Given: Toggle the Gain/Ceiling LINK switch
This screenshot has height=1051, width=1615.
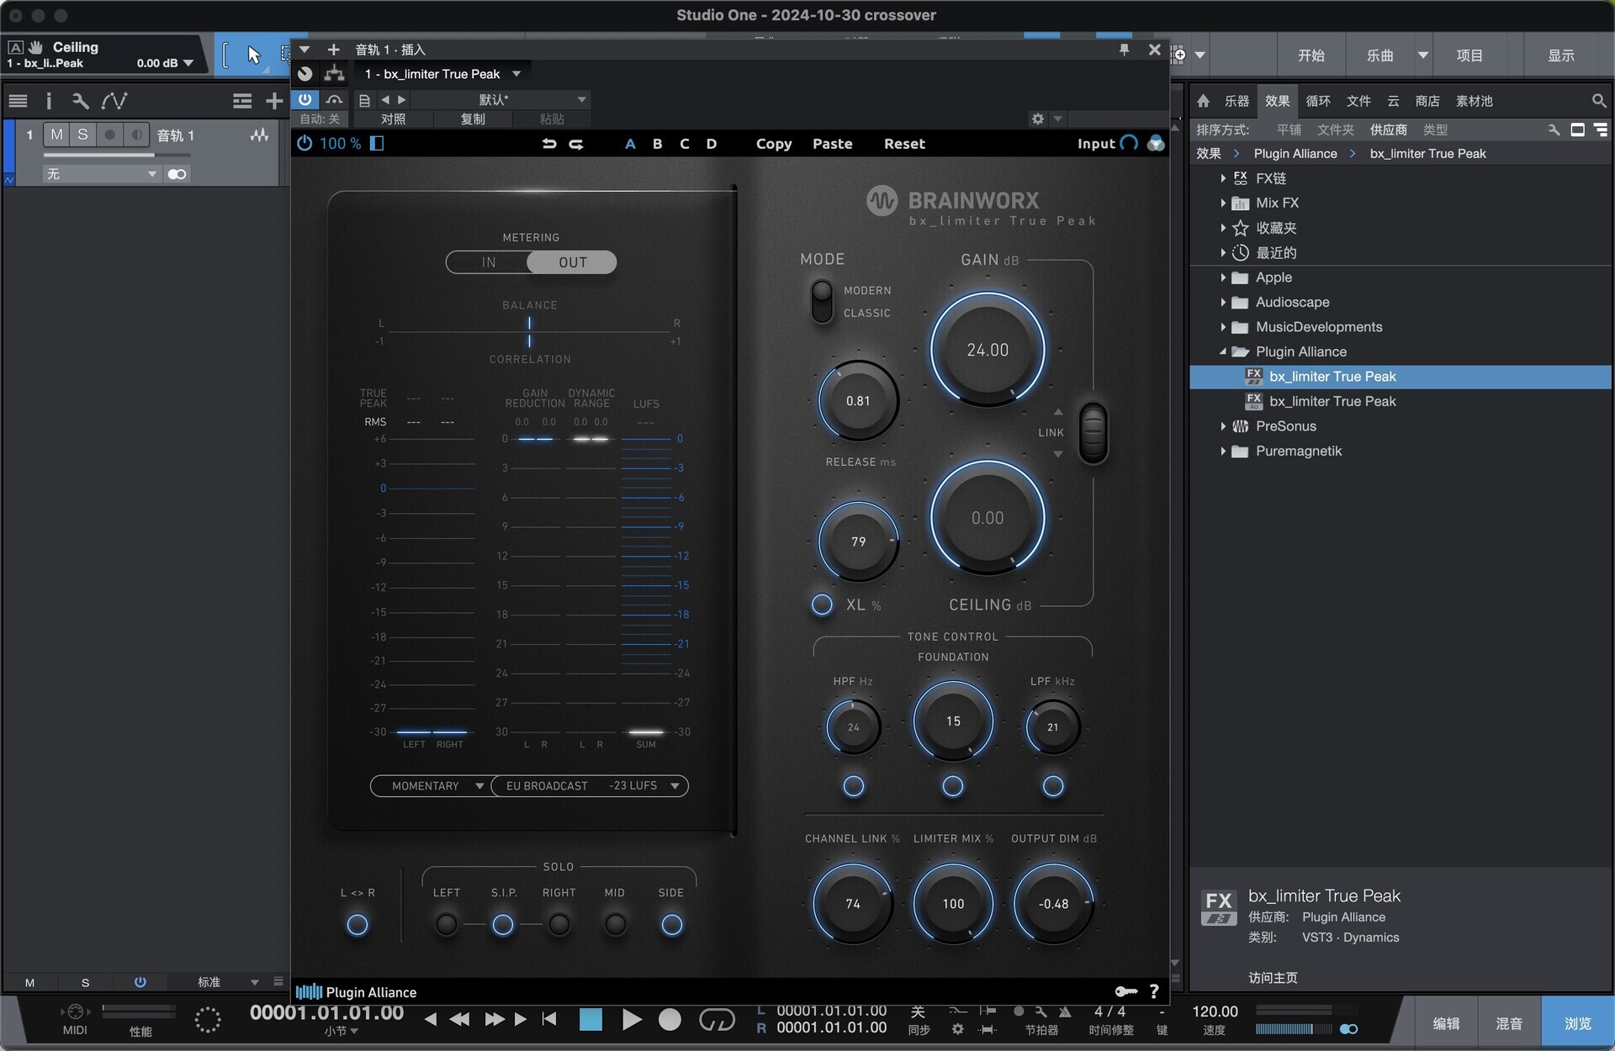Looking at the screenshot, I should pos(1093,433).
